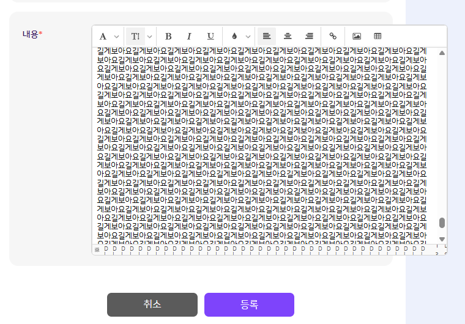Toggle underline formatting

point(210,36)
